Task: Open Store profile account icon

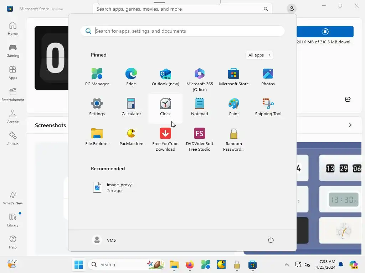Action: coord(292,9)
